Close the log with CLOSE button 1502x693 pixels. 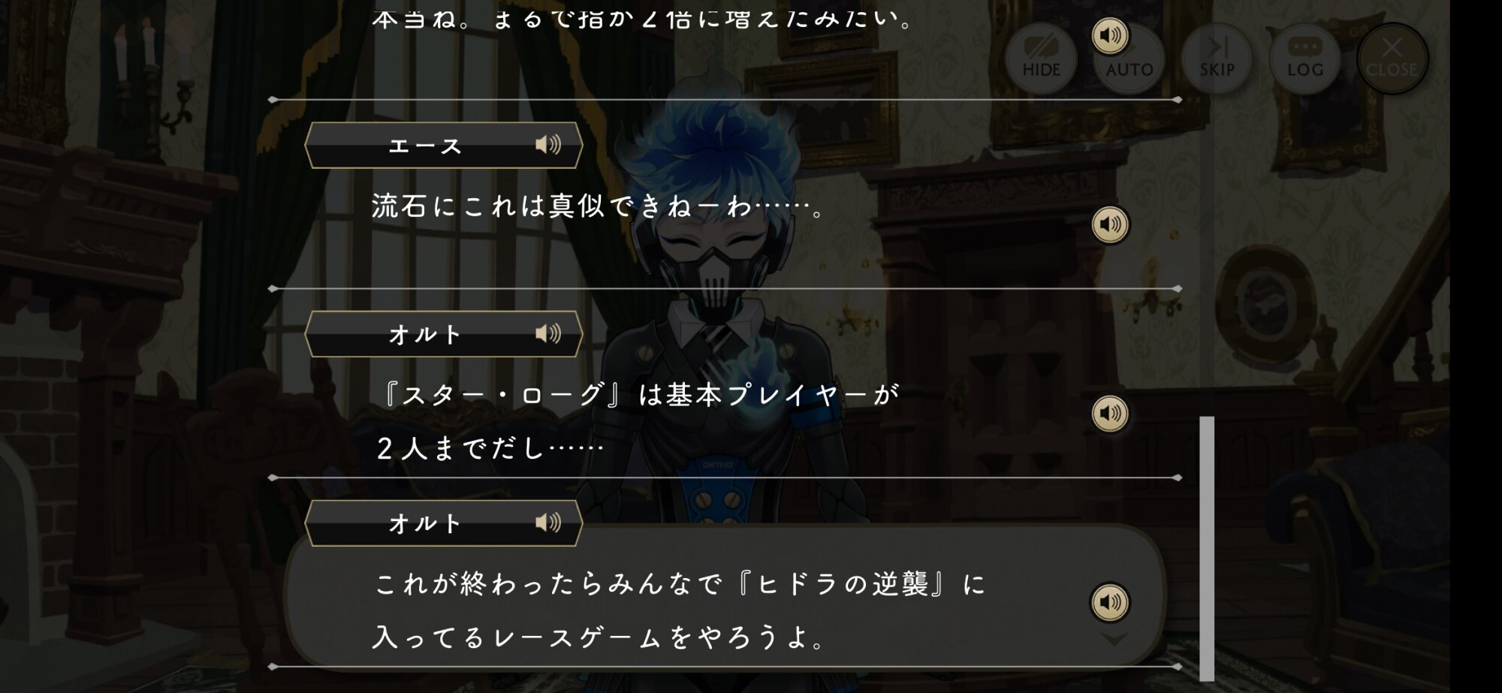click(x=1392, y=59)
